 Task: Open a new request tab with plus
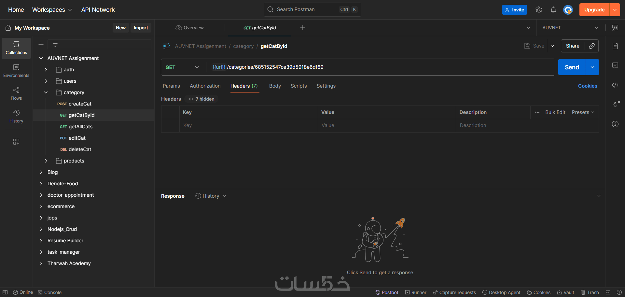click(303, 28)
